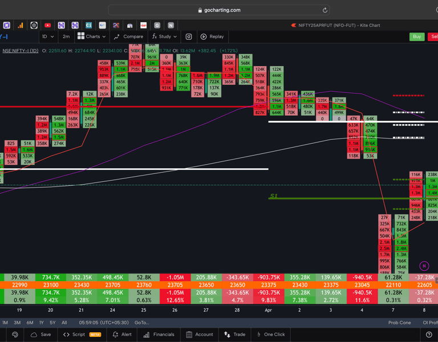Click the Instagram snapshot icon in toolbar
This screenshot has height=342, width=438.
[x=189, y=36]
